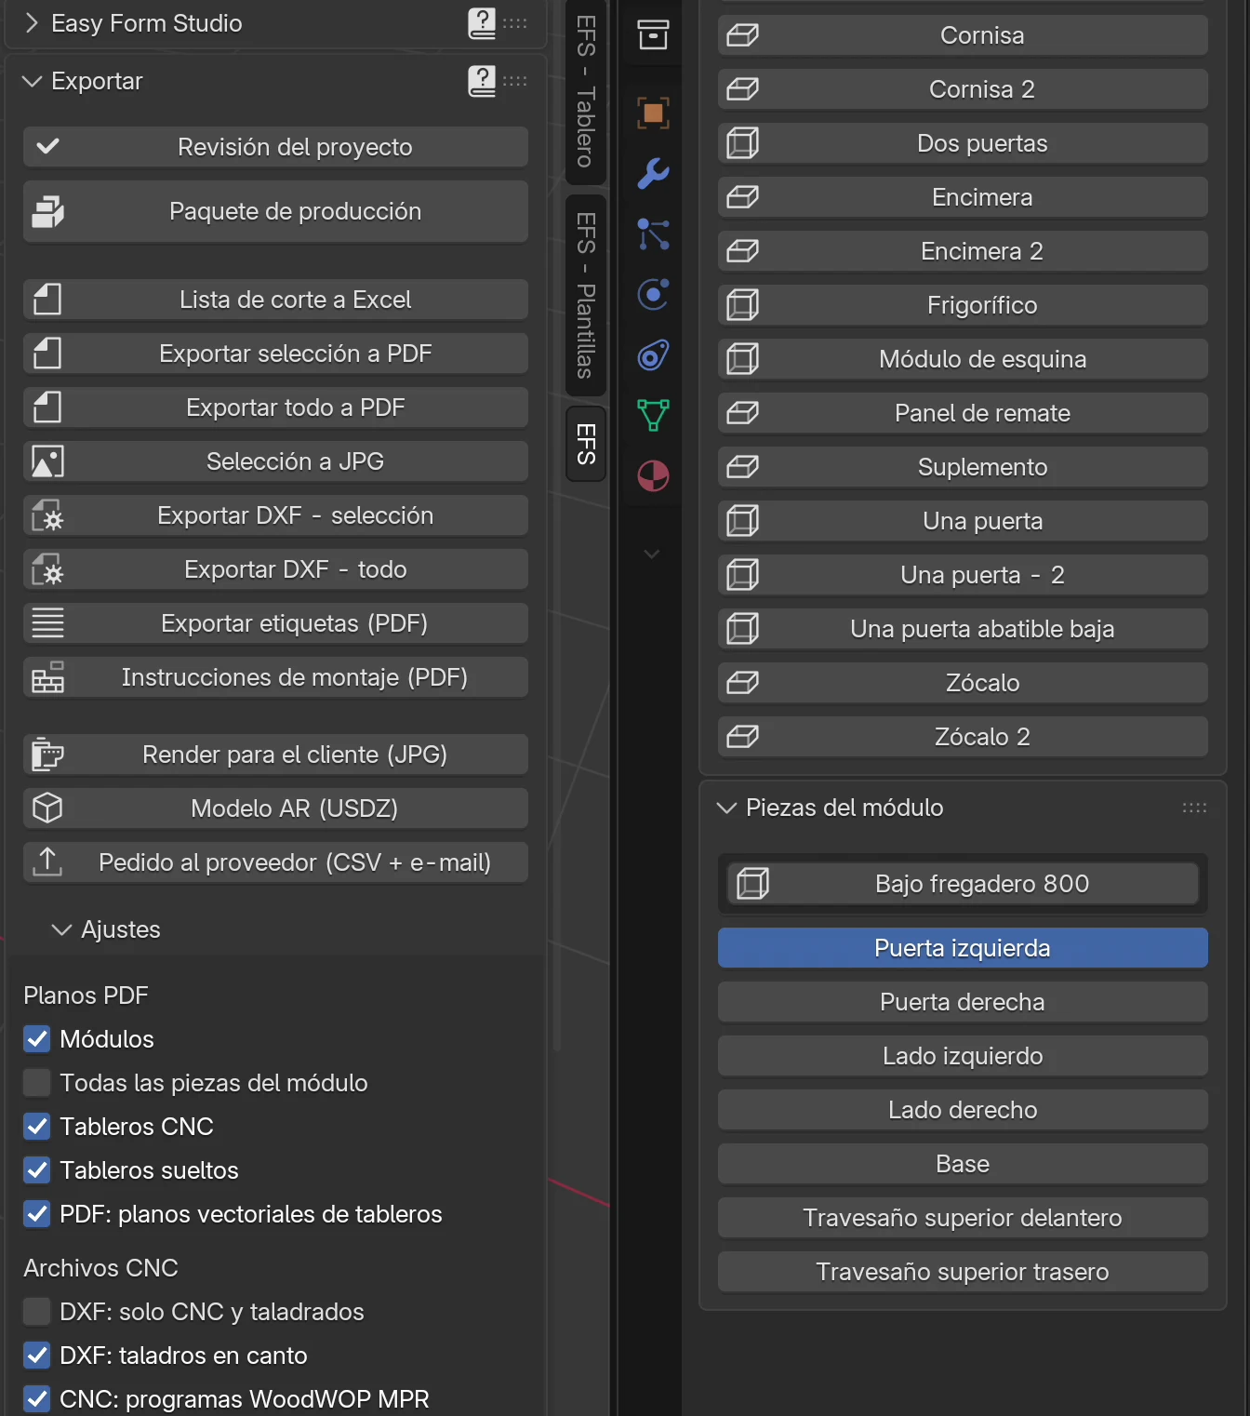Expand the Easy Form Studio panel
1250x1416 pixels.
click(32, 23)
